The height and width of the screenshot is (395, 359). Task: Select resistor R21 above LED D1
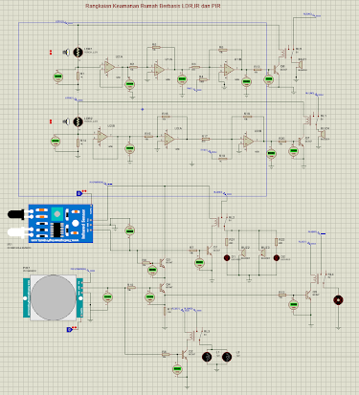coord(227,242)
